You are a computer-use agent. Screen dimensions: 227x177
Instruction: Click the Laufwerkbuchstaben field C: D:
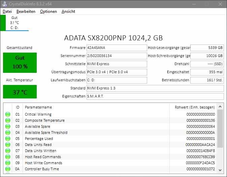point(117,80)
